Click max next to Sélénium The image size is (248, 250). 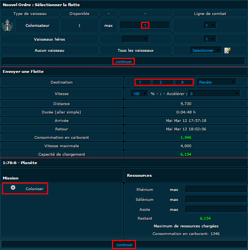pyautogui.click(x=174, y=199)
